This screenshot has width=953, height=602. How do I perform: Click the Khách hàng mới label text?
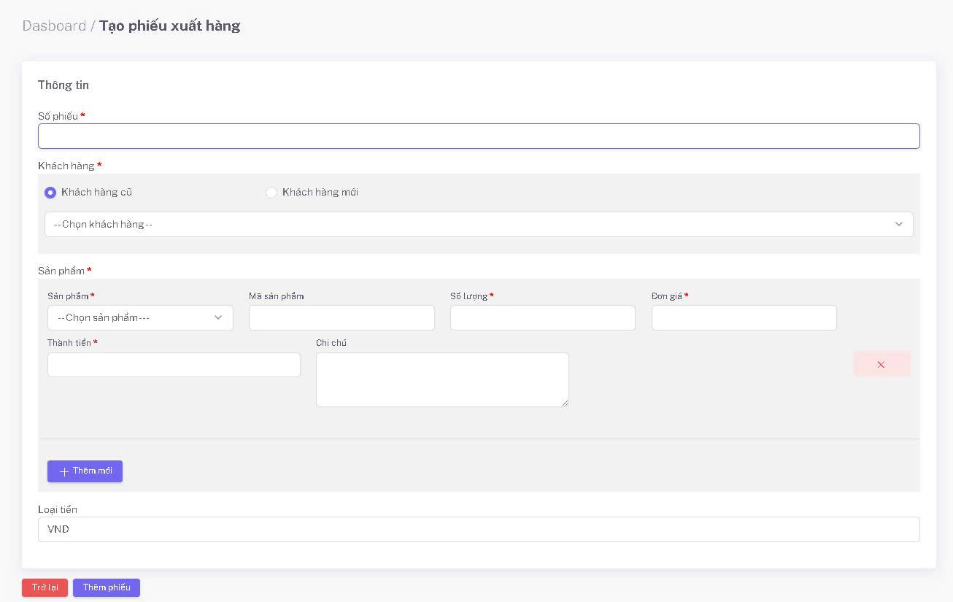pos(320,193)
